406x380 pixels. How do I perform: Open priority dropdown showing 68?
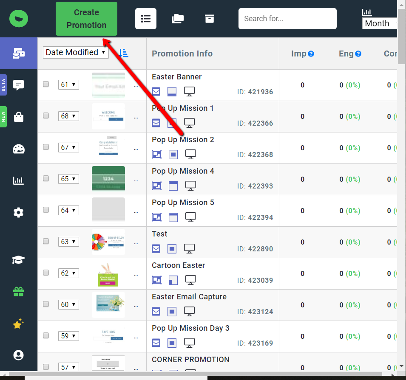(68, 116)
